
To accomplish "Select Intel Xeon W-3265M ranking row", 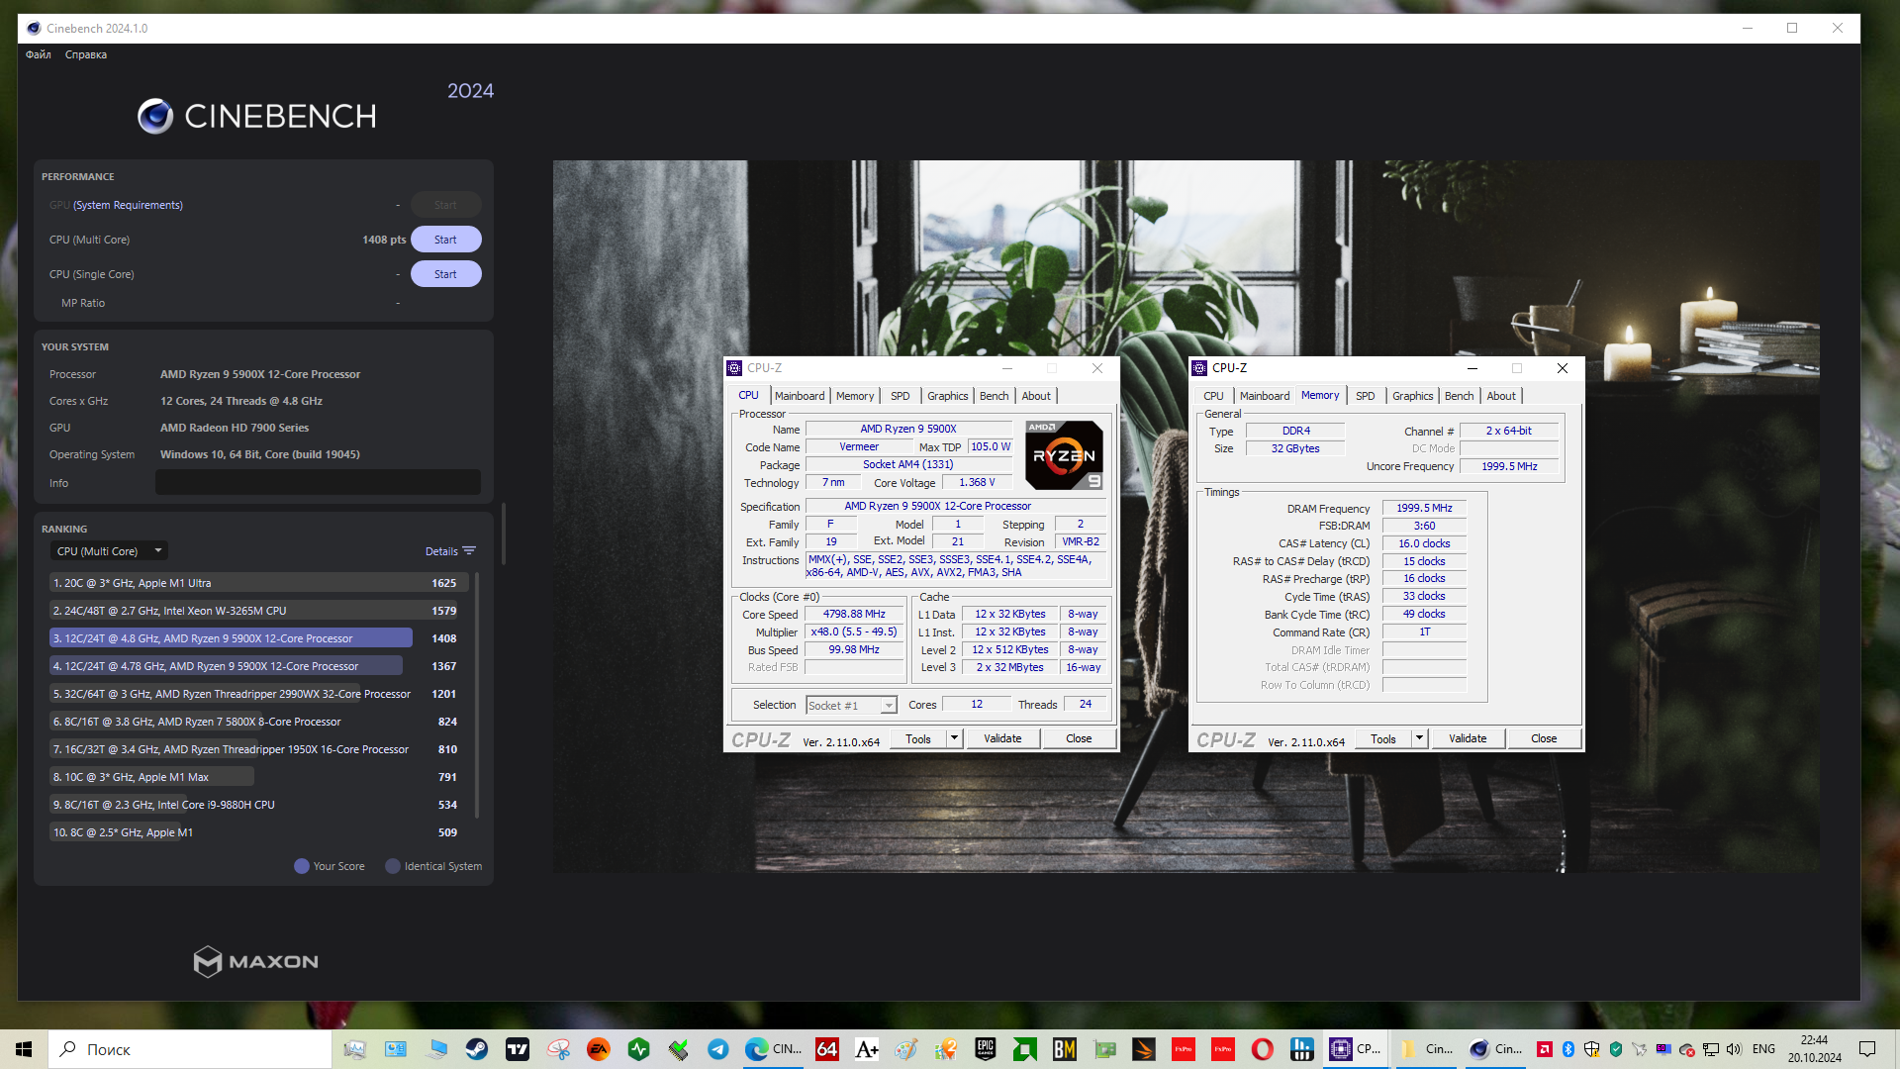I will 259,611.
